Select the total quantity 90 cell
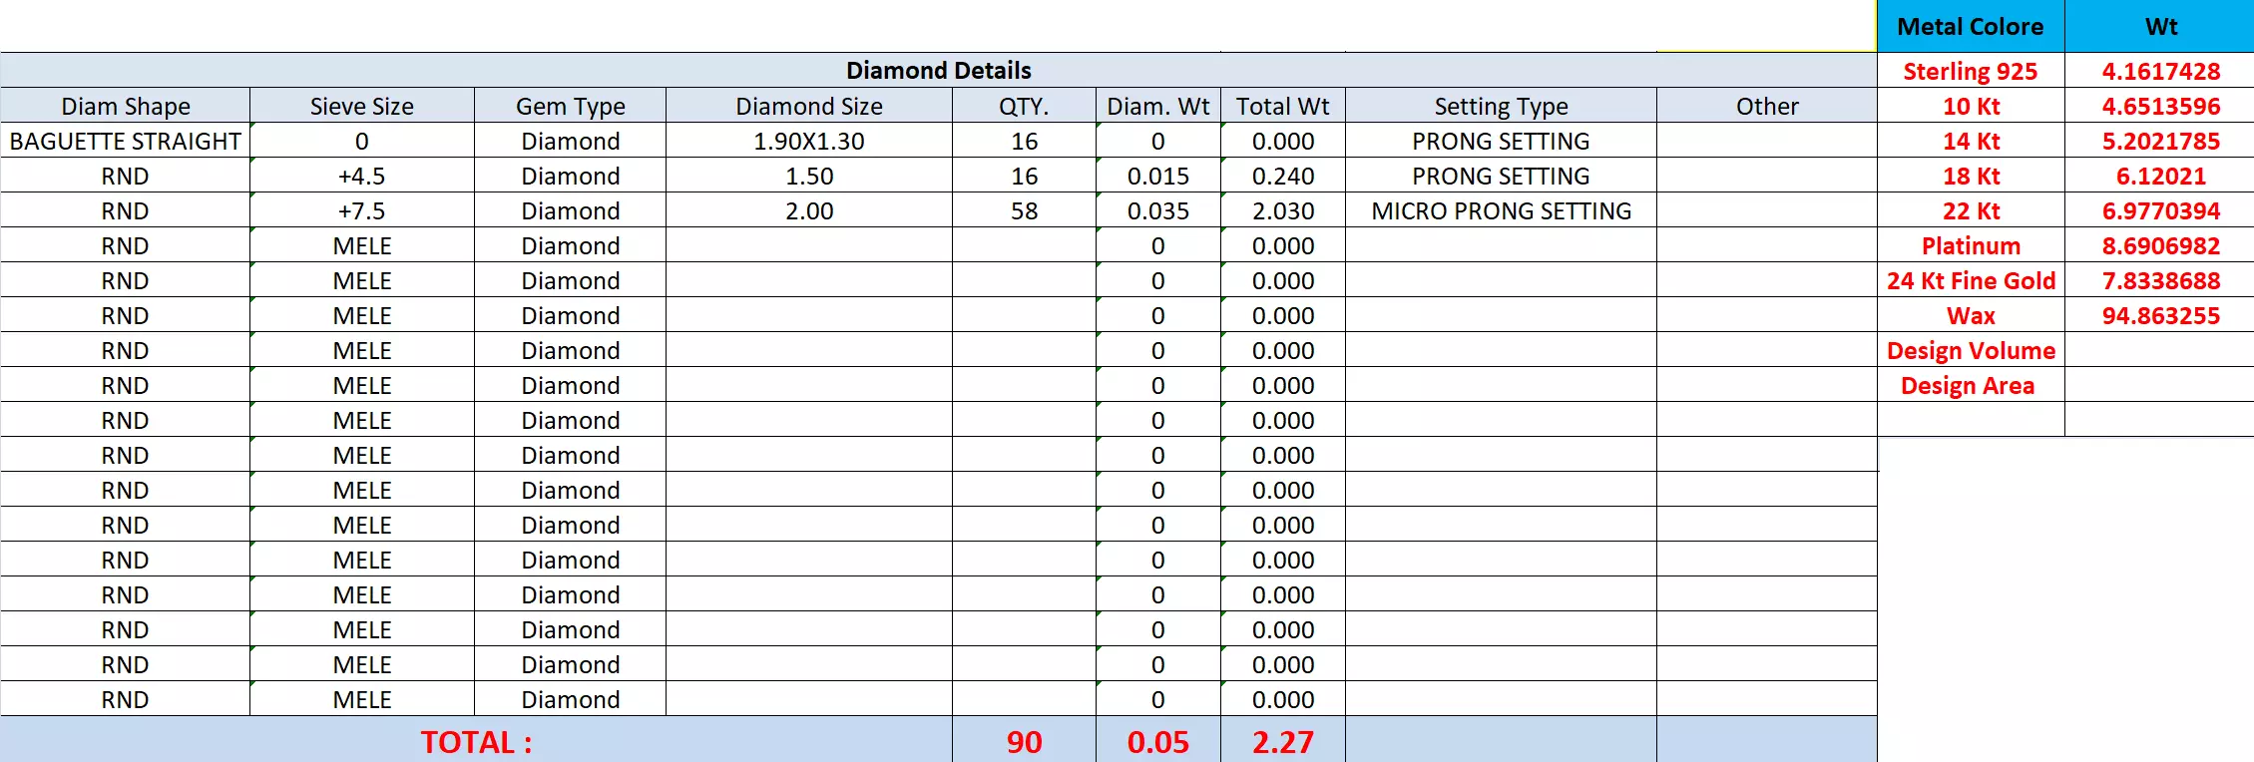 point(1024,741)
